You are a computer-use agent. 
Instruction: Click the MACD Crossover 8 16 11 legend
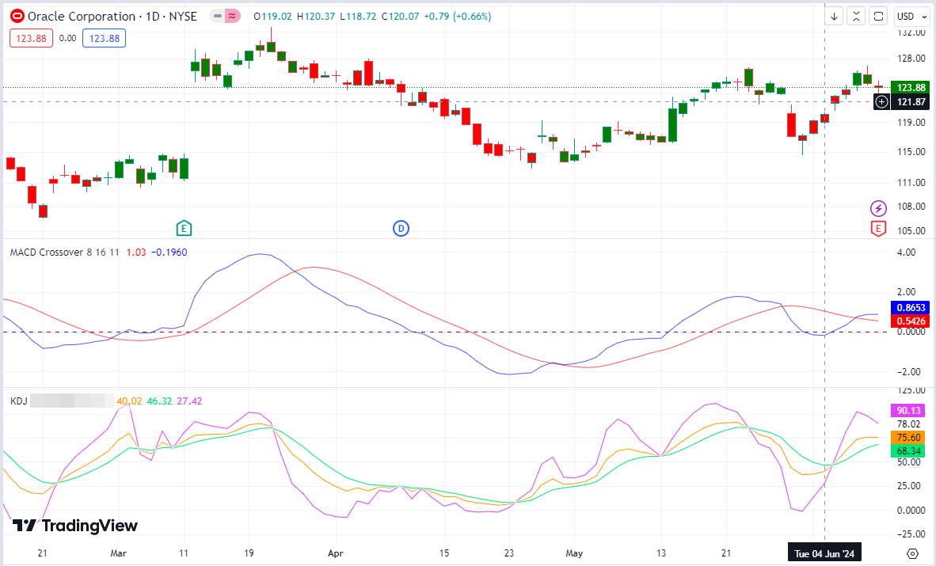64,252
